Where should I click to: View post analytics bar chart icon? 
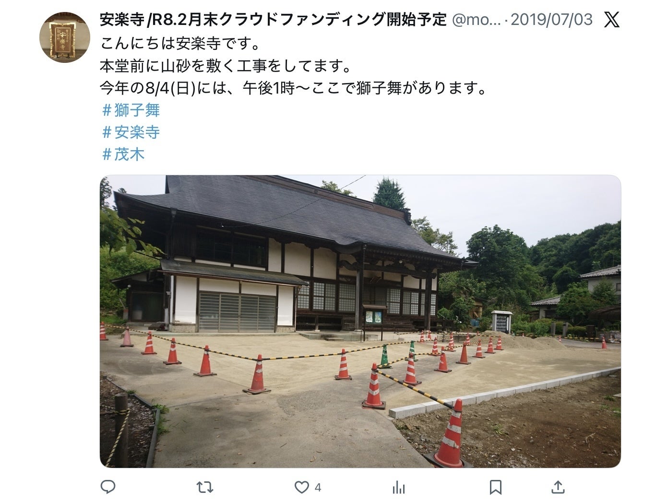pyautogui.click(x=398, y=488)
